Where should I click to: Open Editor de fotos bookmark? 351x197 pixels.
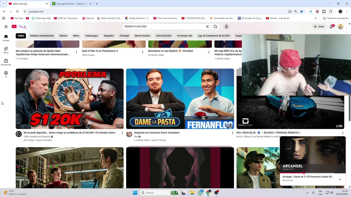coord(109,18)
